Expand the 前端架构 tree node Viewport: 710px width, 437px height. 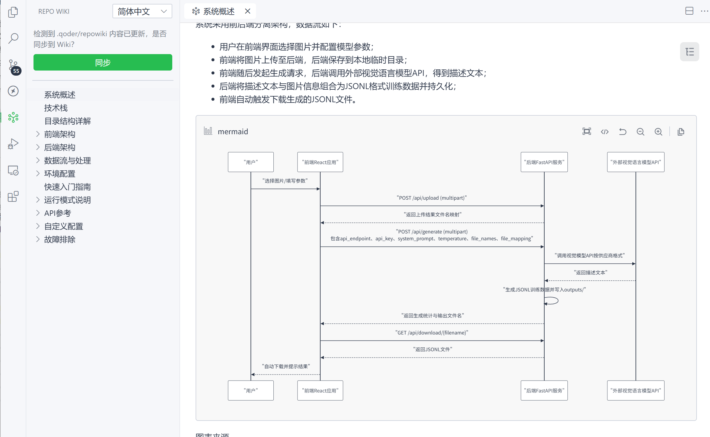coord(38,134)
